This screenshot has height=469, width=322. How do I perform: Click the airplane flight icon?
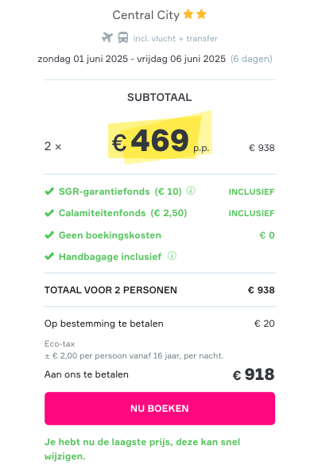click(x=107, y=38)
